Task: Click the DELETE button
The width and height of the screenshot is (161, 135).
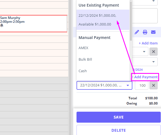Action: tap(119, 130)
